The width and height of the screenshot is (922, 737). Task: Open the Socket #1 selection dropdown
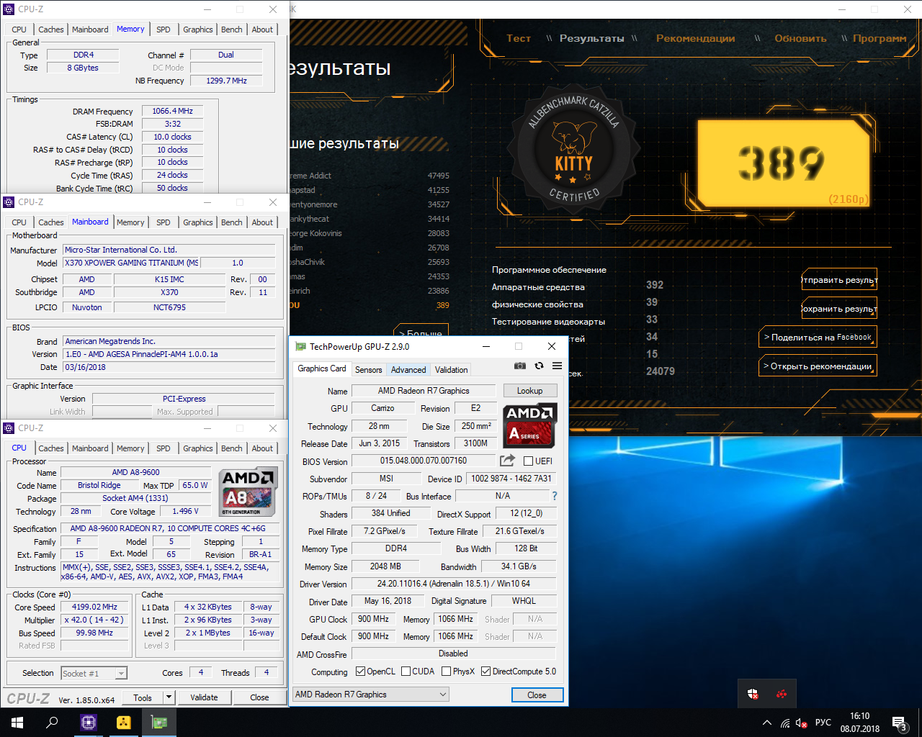[94, 673]
